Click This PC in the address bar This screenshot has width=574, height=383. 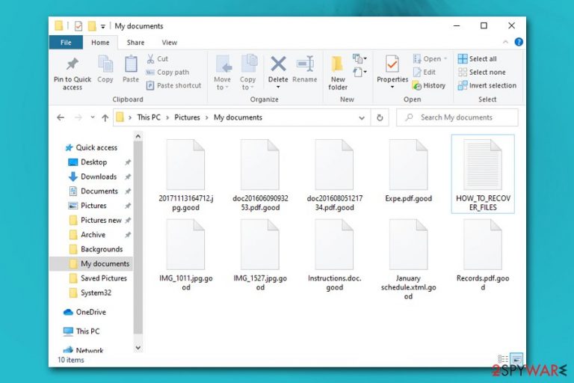149,117
